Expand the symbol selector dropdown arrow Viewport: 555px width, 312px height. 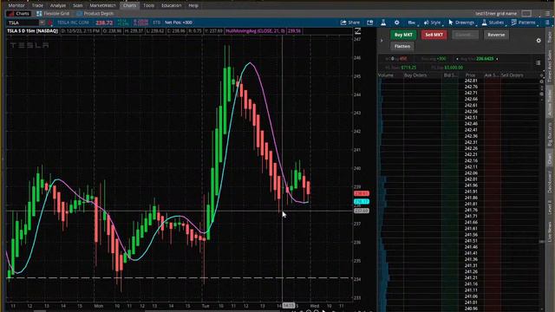(x=42, y=23)
